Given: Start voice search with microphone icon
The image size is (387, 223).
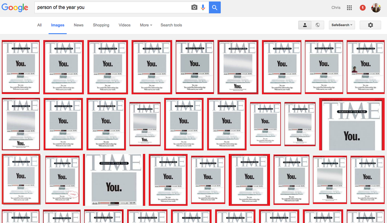Looking at the screenshot, I should point(203,7).
